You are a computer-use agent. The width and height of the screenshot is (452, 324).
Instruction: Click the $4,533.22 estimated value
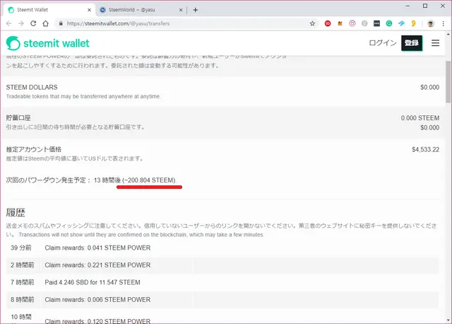tap(425, 149)
